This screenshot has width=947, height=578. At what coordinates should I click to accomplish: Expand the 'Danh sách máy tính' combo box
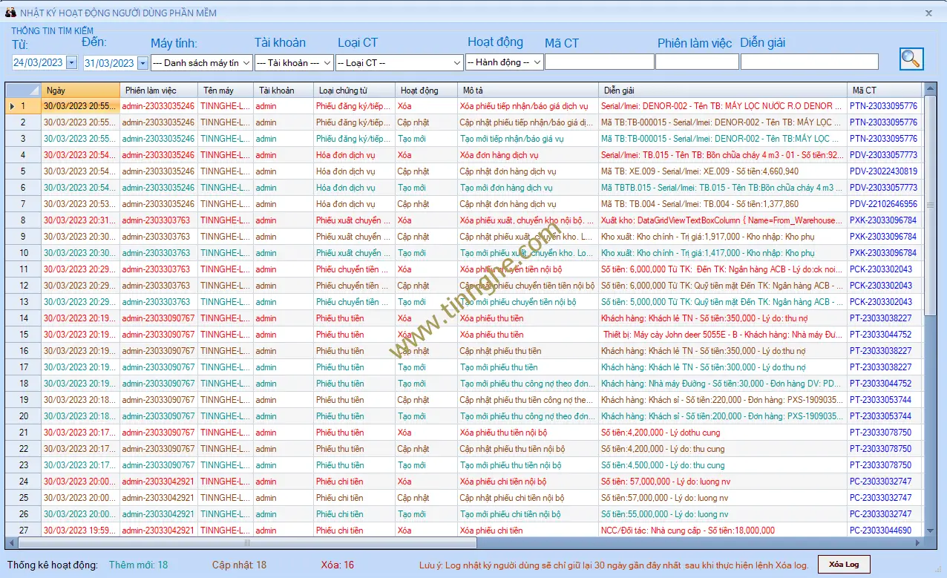pyautogui.click(x=246, y=63)
